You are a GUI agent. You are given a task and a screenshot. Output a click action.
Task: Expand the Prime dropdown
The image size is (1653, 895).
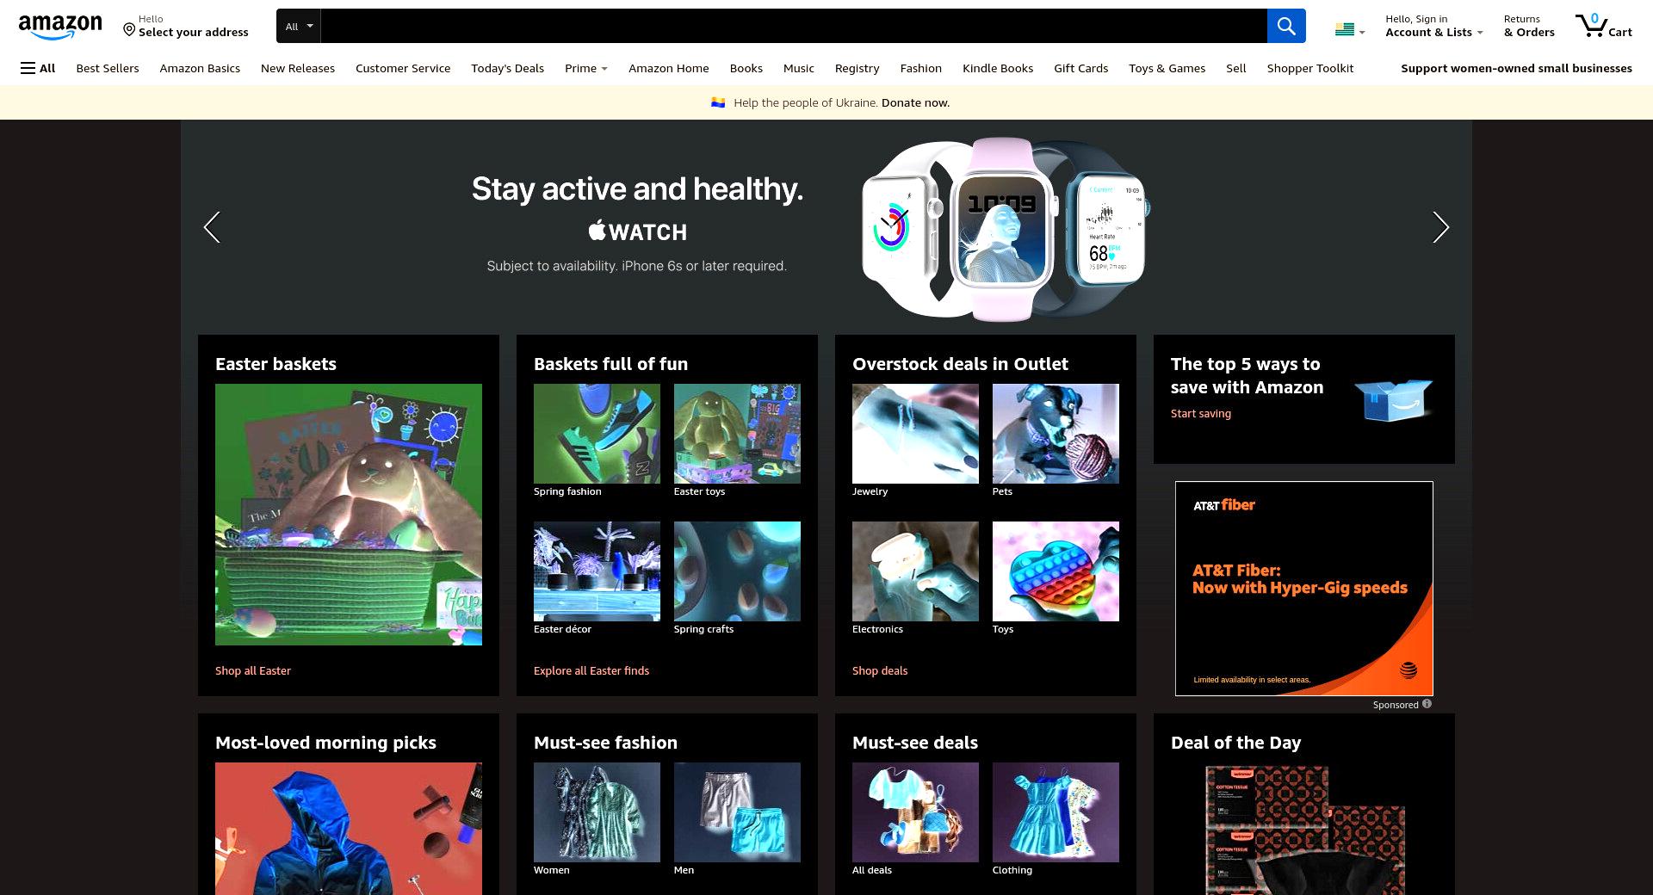tap(585, 68)
